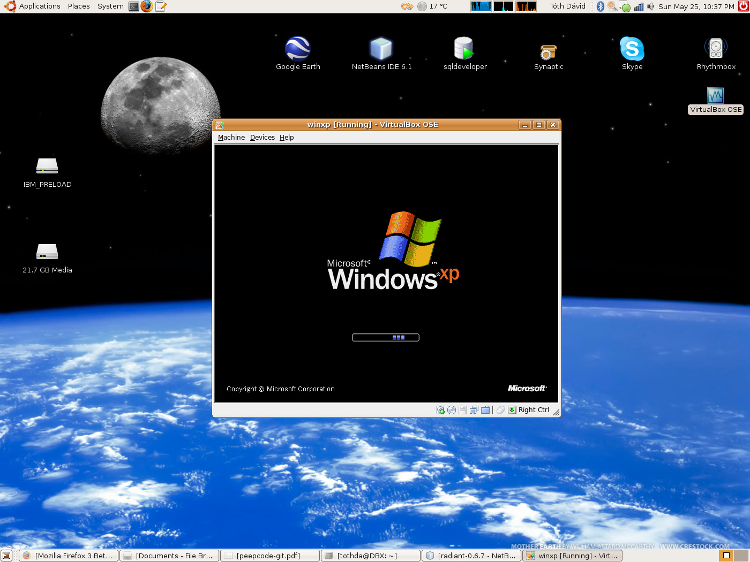
Task: Click the Tóth Dávid user switcher
Action: (x=567, y=6)
